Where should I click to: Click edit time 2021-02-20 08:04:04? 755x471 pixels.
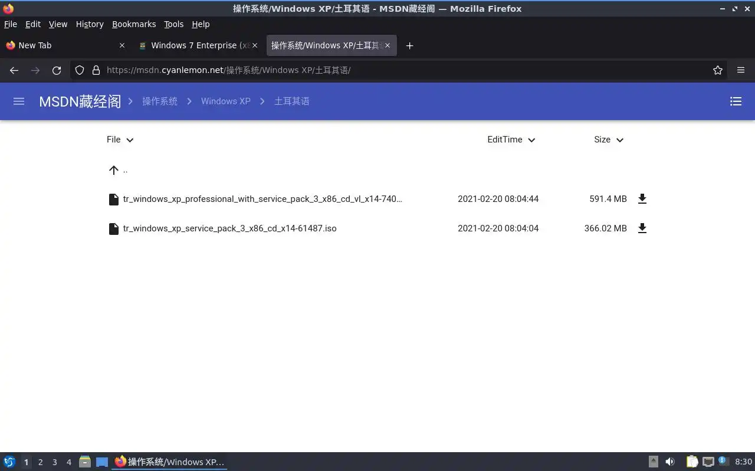498,228
